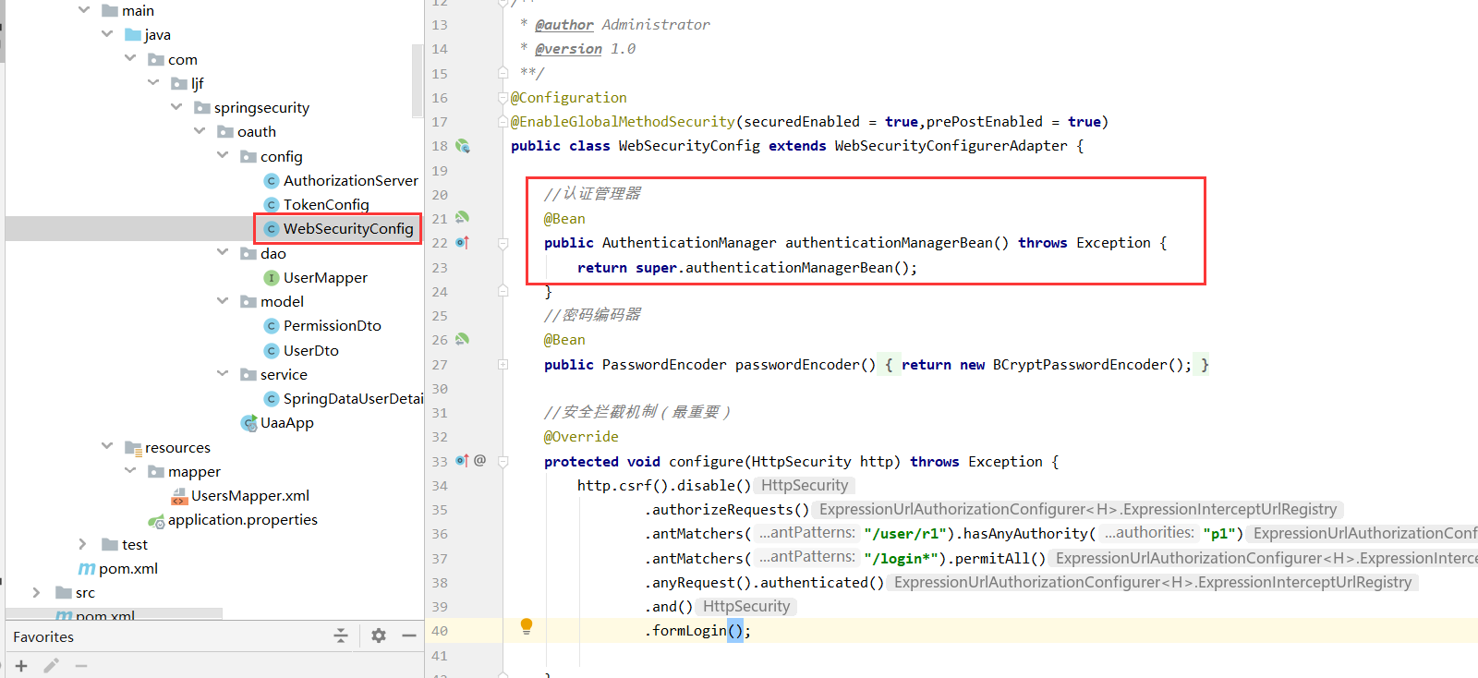The height and width of the screenshot is (678, 1478).
Task: Collapse the main folder
Action: tap(84, 10)
